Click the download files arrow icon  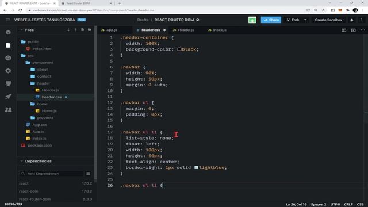pos(68,30)
